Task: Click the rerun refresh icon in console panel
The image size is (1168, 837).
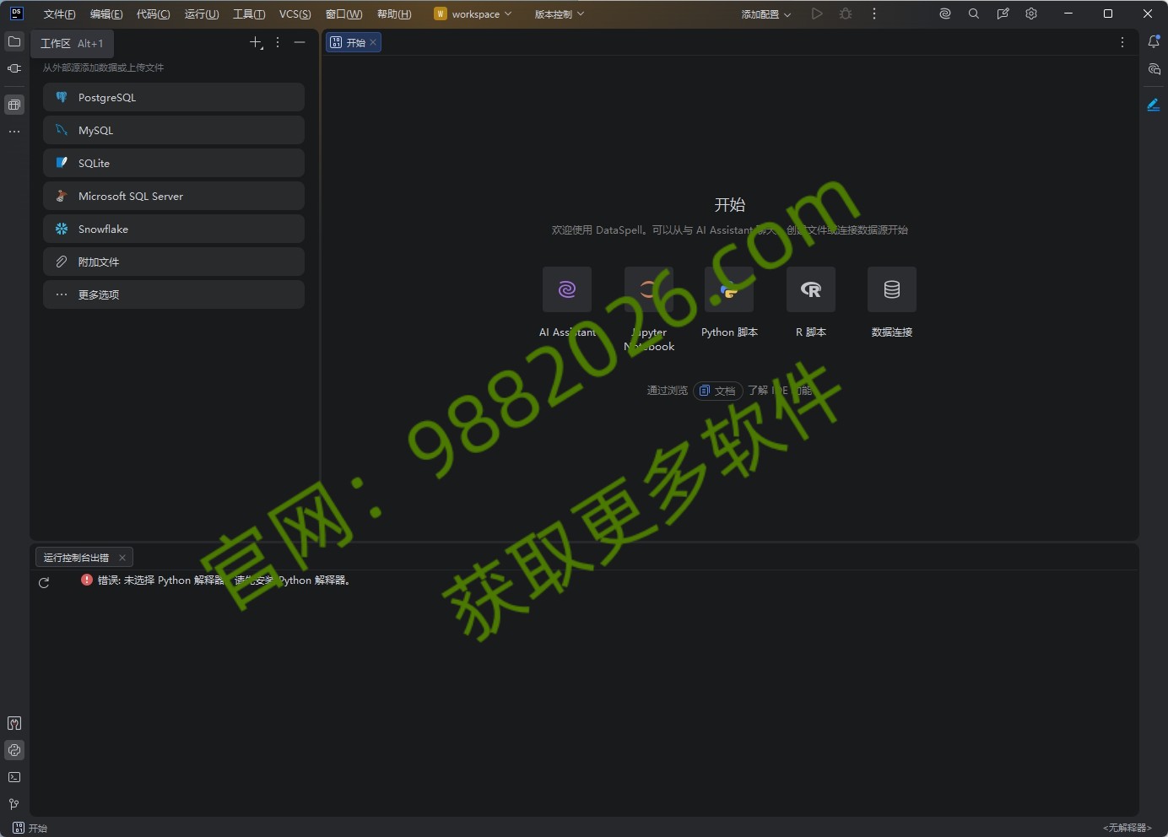Action: [x=44, y=582]
